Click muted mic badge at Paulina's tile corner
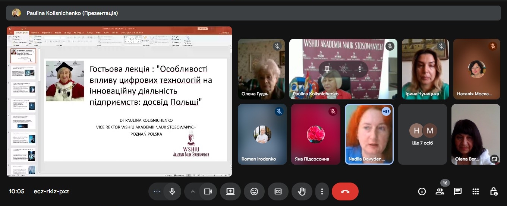 (x=390, y=47)
